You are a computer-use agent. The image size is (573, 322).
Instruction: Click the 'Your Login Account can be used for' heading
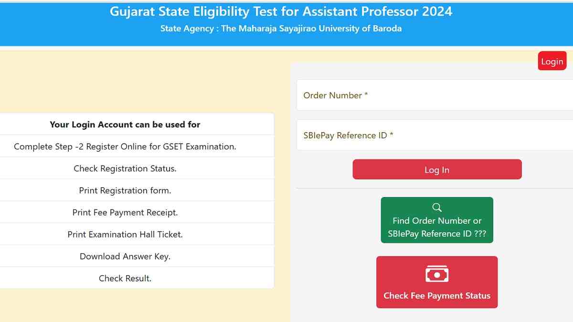(x=125, y=125)
